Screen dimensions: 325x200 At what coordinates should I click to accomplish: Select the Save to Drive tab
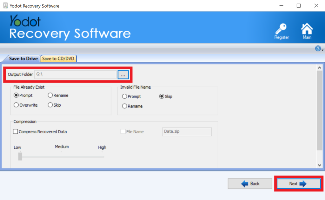pyautogui.click(x=23, y=59)
